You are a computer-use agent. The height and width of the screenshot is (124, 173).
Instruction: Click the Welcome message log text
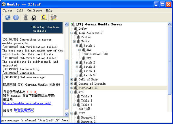[x=25, y=77]
